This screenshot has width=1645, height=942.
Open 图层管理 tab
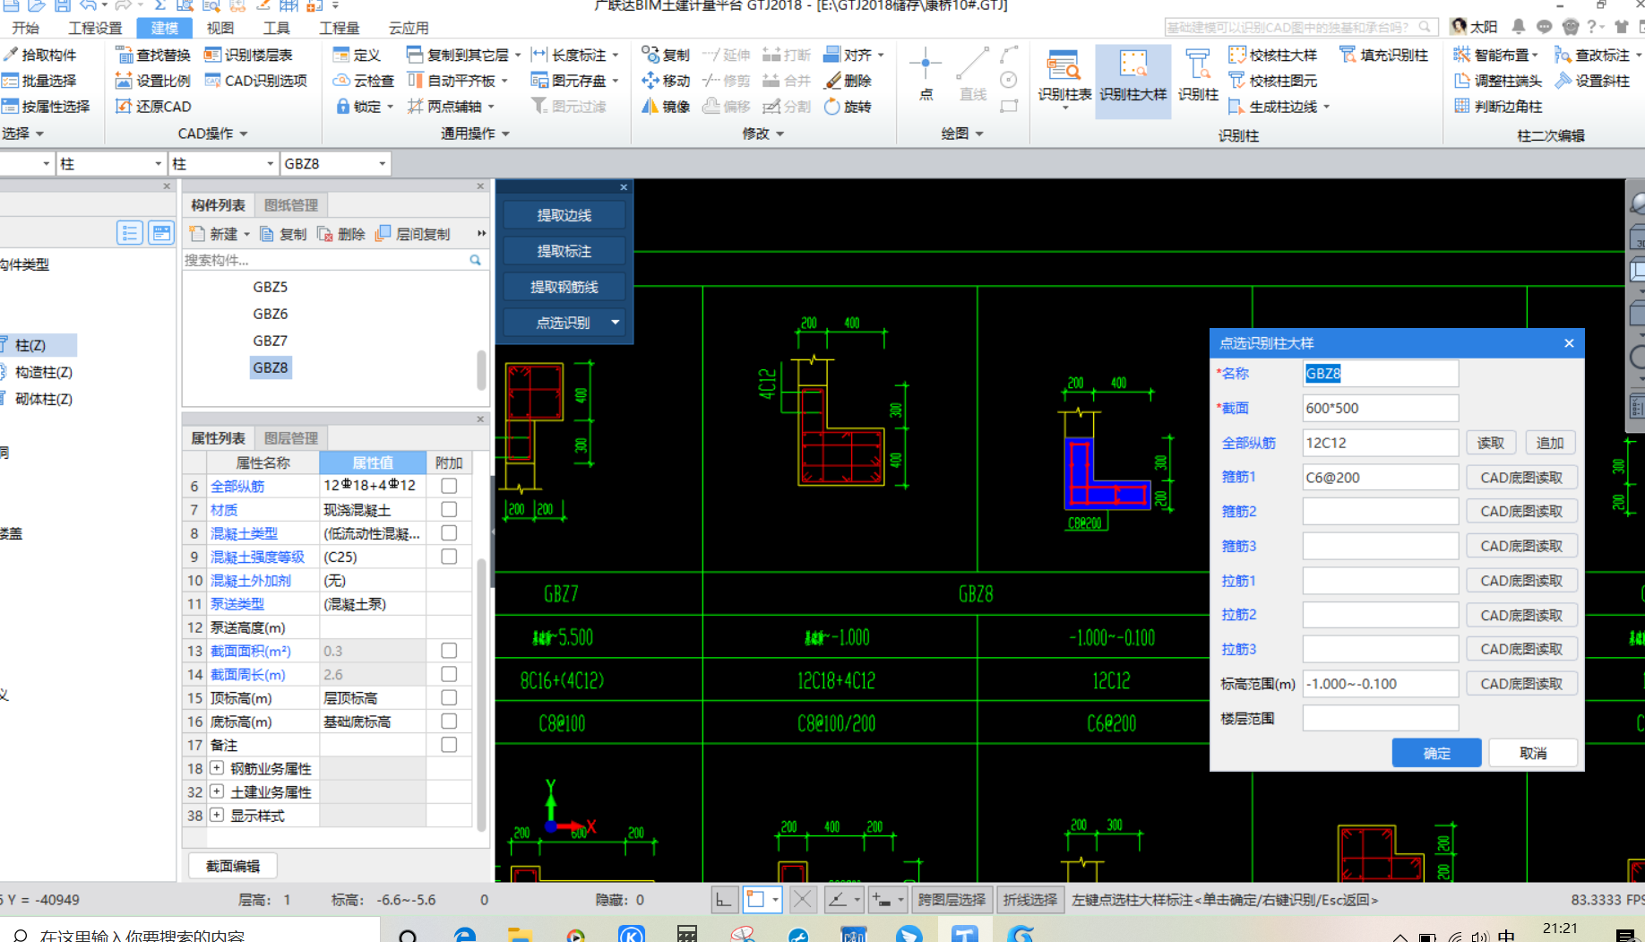click(x=291, y=438)
